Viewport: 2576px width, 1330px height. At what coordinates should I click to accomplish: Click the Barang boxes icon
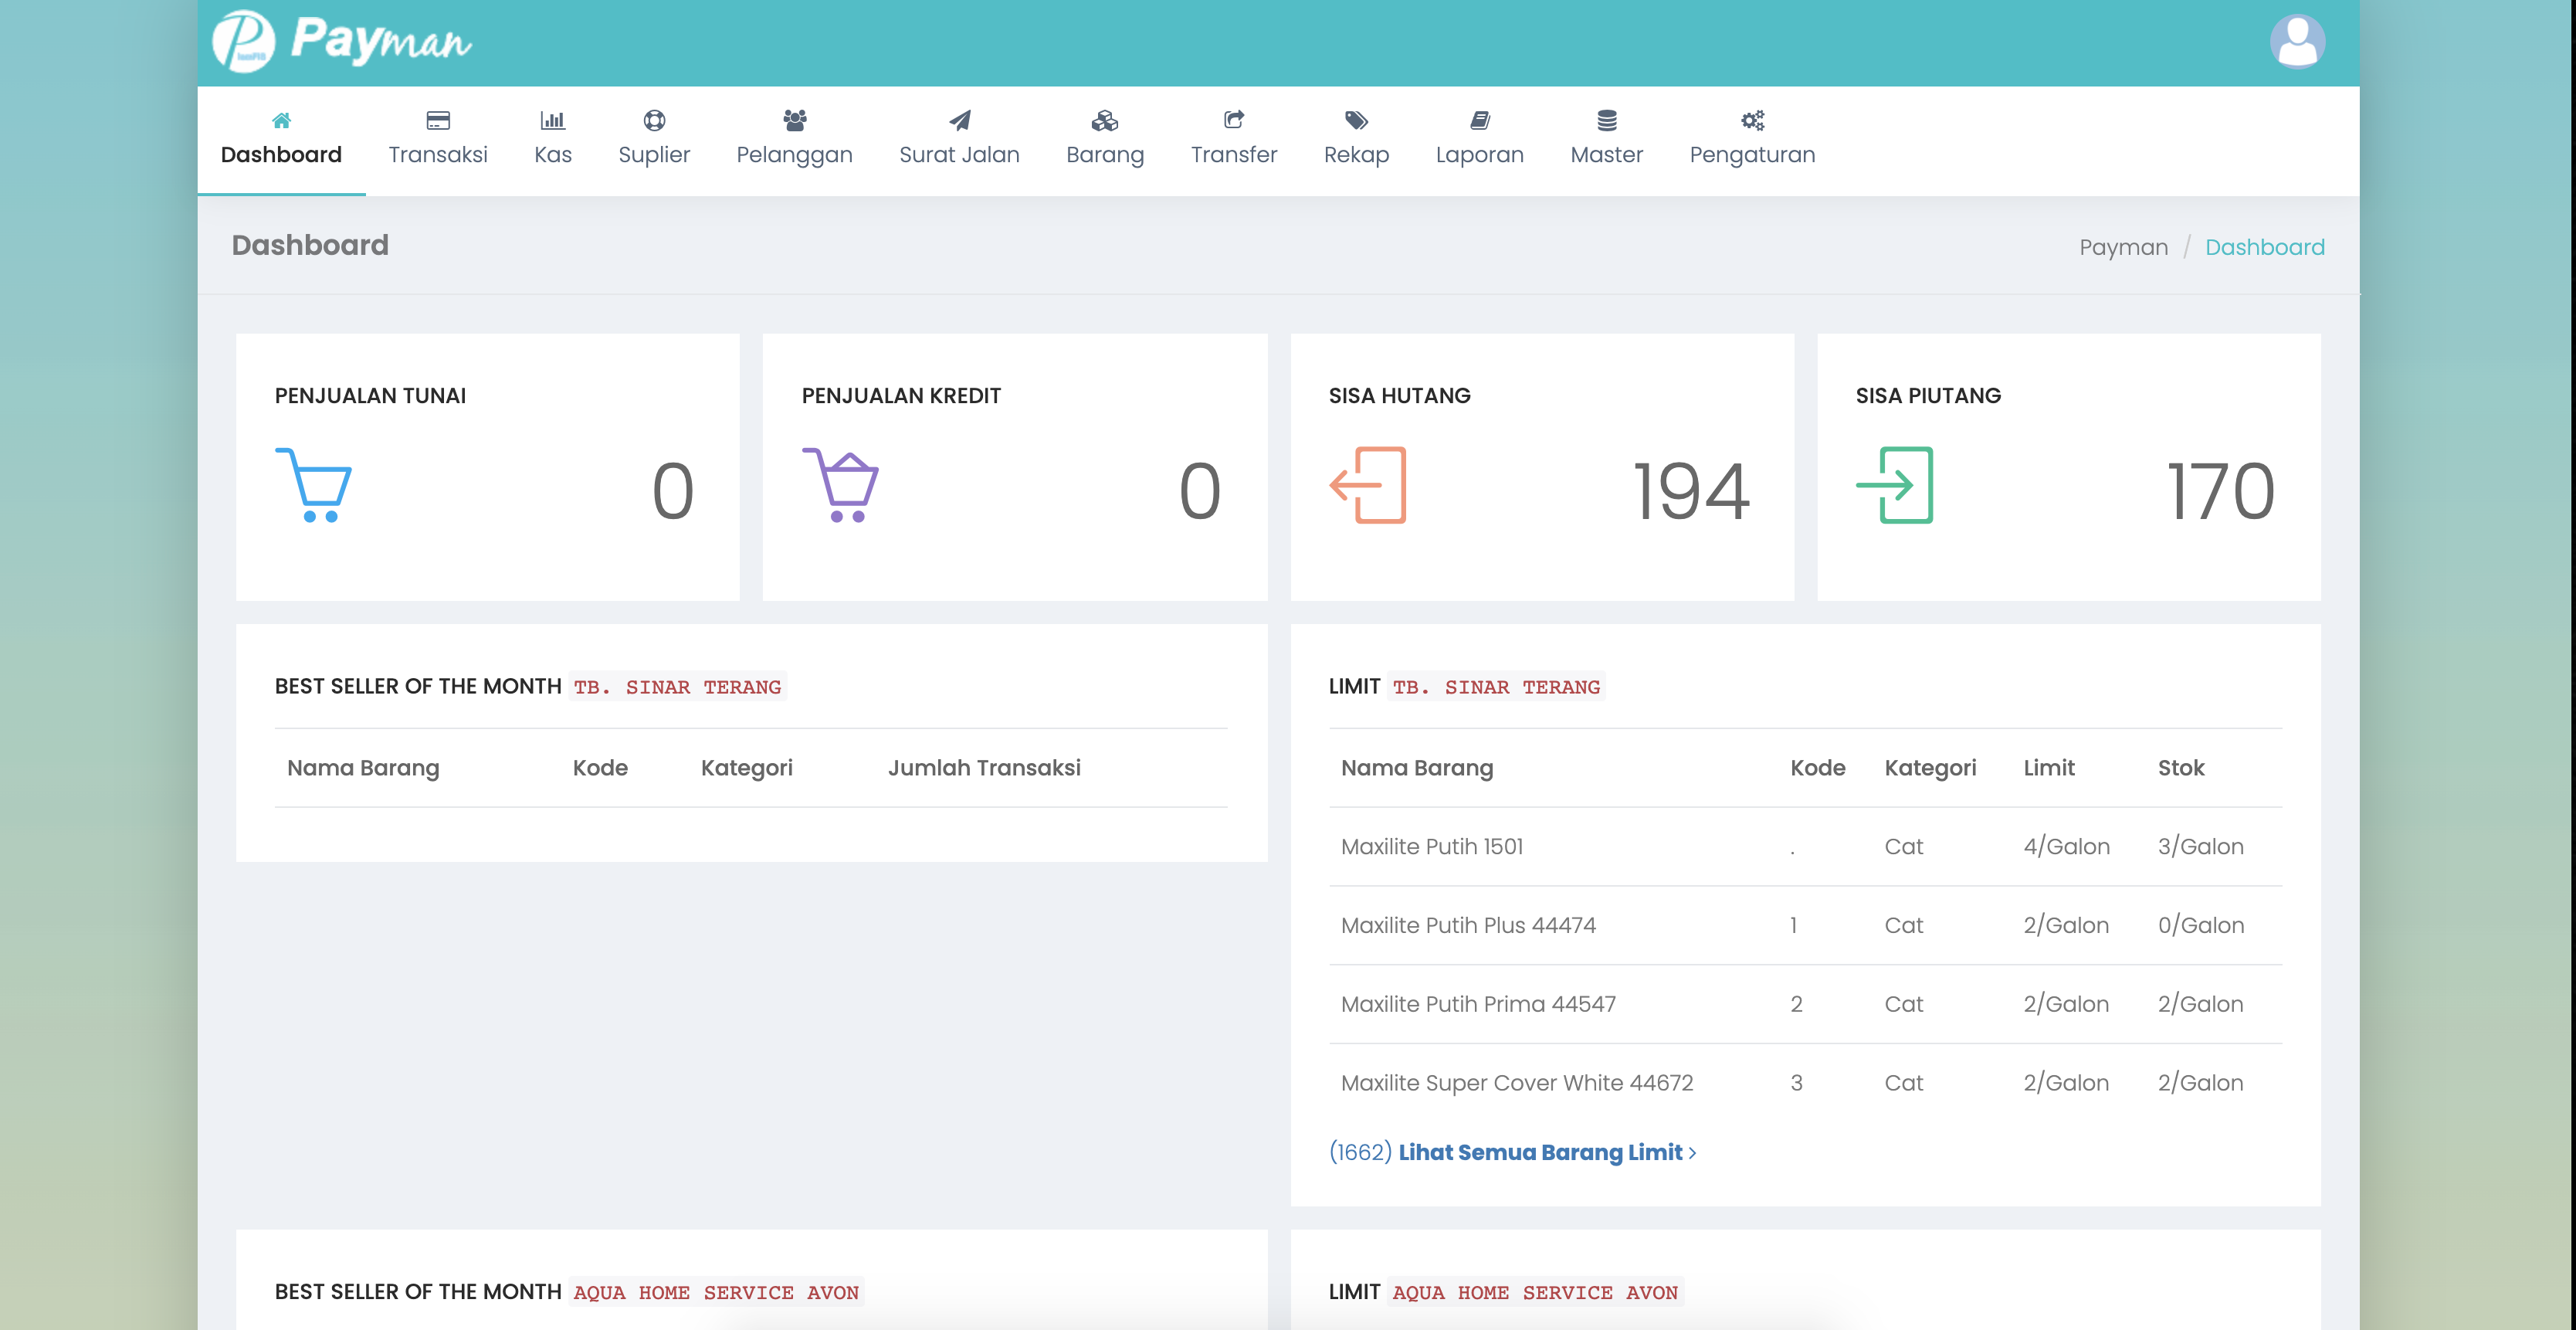click(x=1104, y=121)
